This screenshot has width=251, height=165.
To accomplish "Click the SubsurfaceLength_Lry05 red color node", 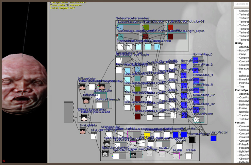I will (170, 27).
